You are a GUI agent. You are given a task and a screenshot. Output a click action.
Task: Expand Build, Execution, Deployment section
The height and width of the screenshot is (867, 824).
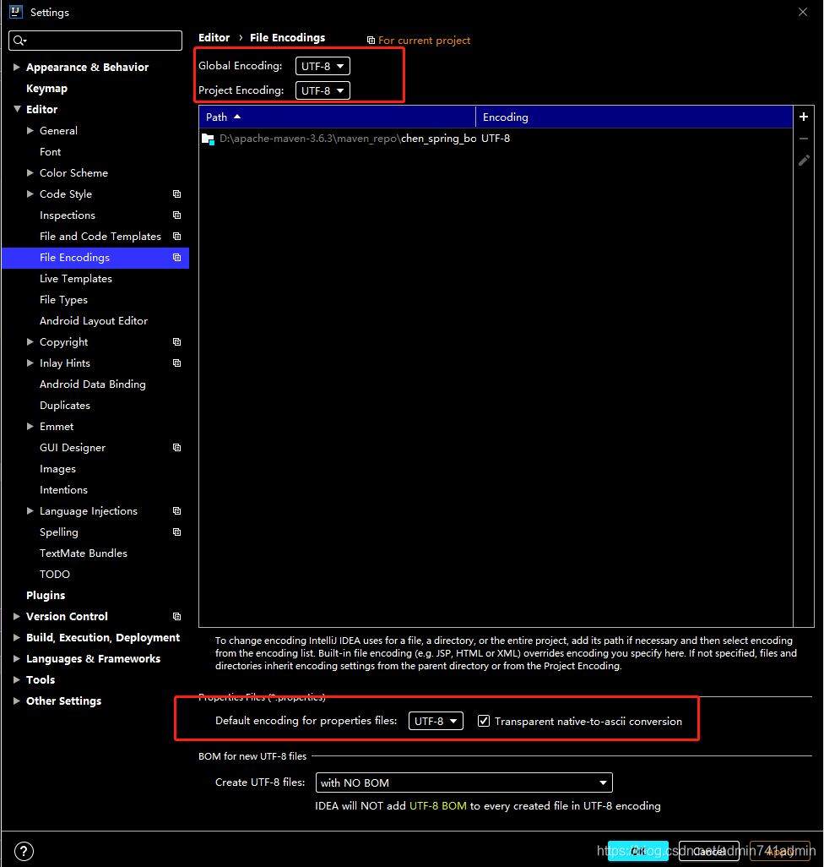(x=17, y=637)
